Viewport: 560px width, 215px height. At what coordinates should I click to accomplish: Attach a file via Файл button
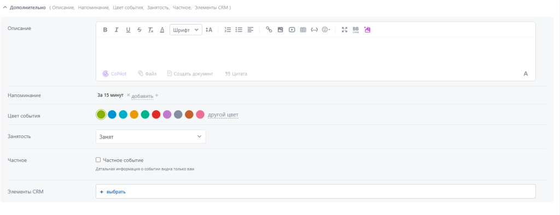click(148, 74)
